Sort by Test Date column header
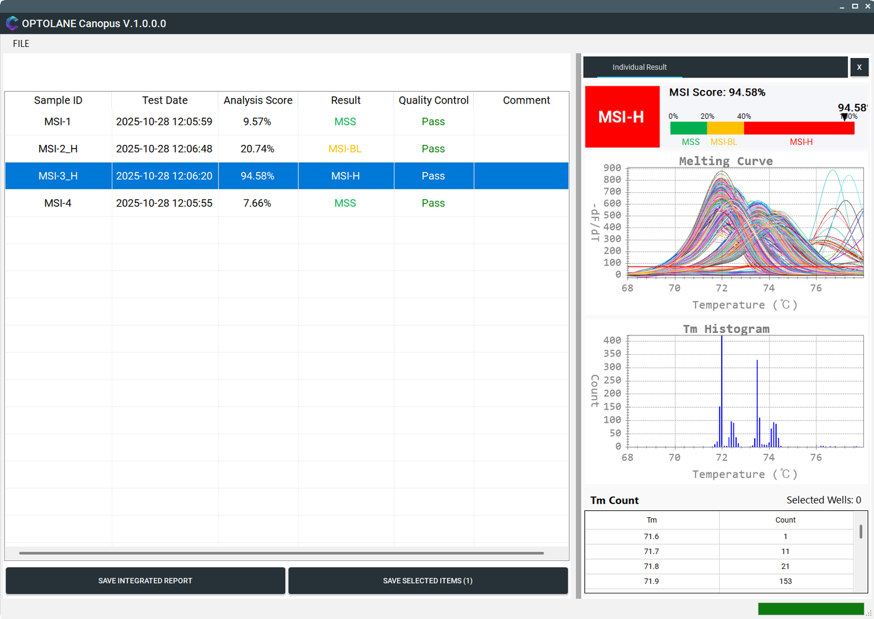 tap(165, 101)
